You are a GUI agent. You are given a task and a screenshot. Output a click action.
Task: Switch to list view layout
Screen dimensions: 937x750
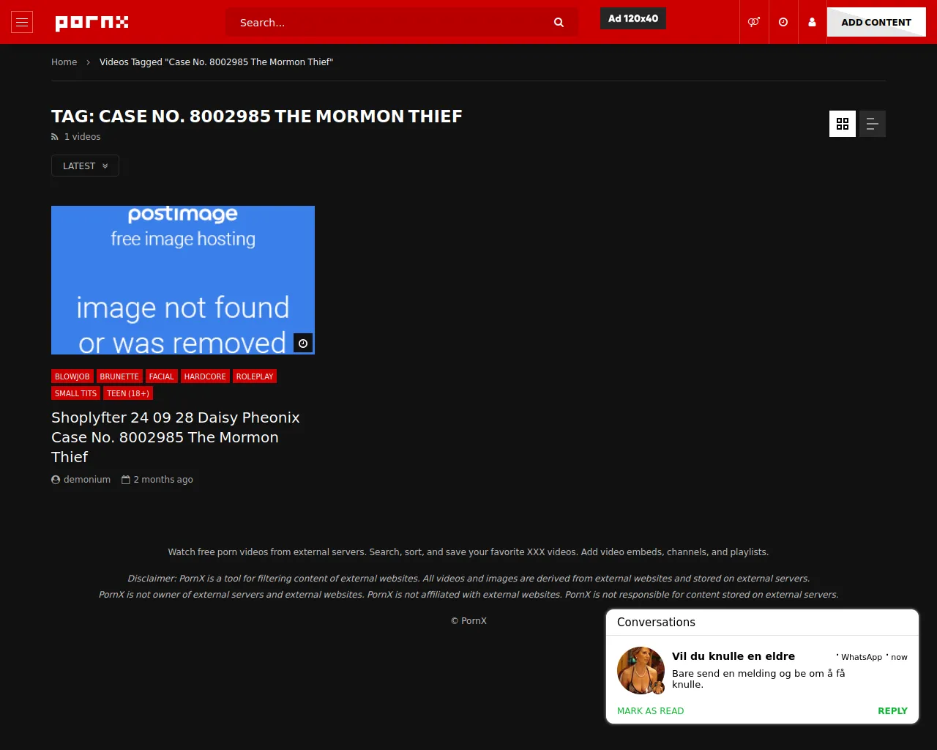[x=872, y=124]
